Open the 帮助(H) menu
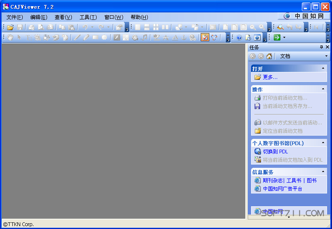Viewport: 332px width, 229px height. click(139, 17)
